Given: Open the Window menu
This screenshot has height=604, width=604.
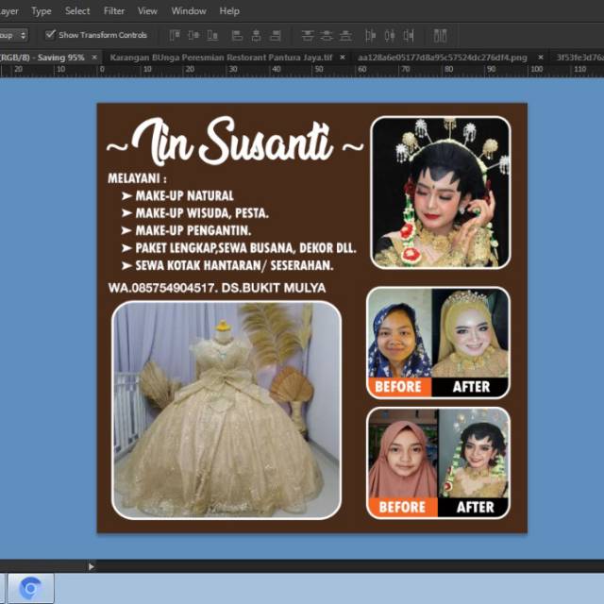Looking at the screenshot, I should click(189, 10).
